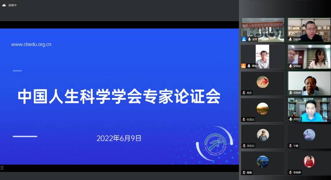
Task: Click muted mic icon under the golden landscape avatar
Action: [x=244, y=120]
